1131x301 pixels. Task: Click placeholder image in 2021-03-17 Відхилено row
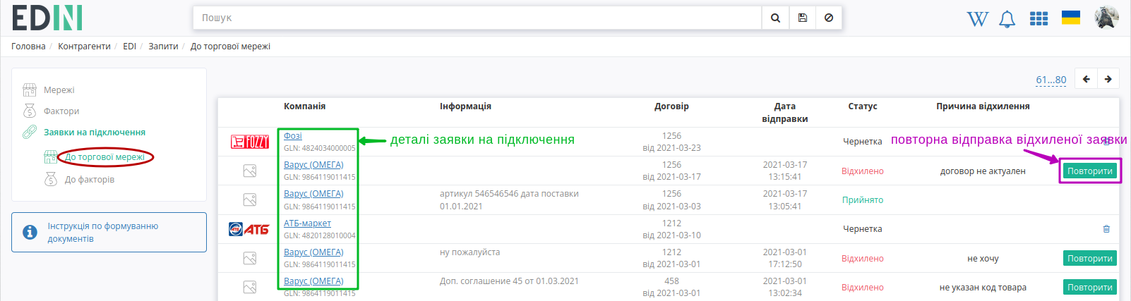click(250, 171)
